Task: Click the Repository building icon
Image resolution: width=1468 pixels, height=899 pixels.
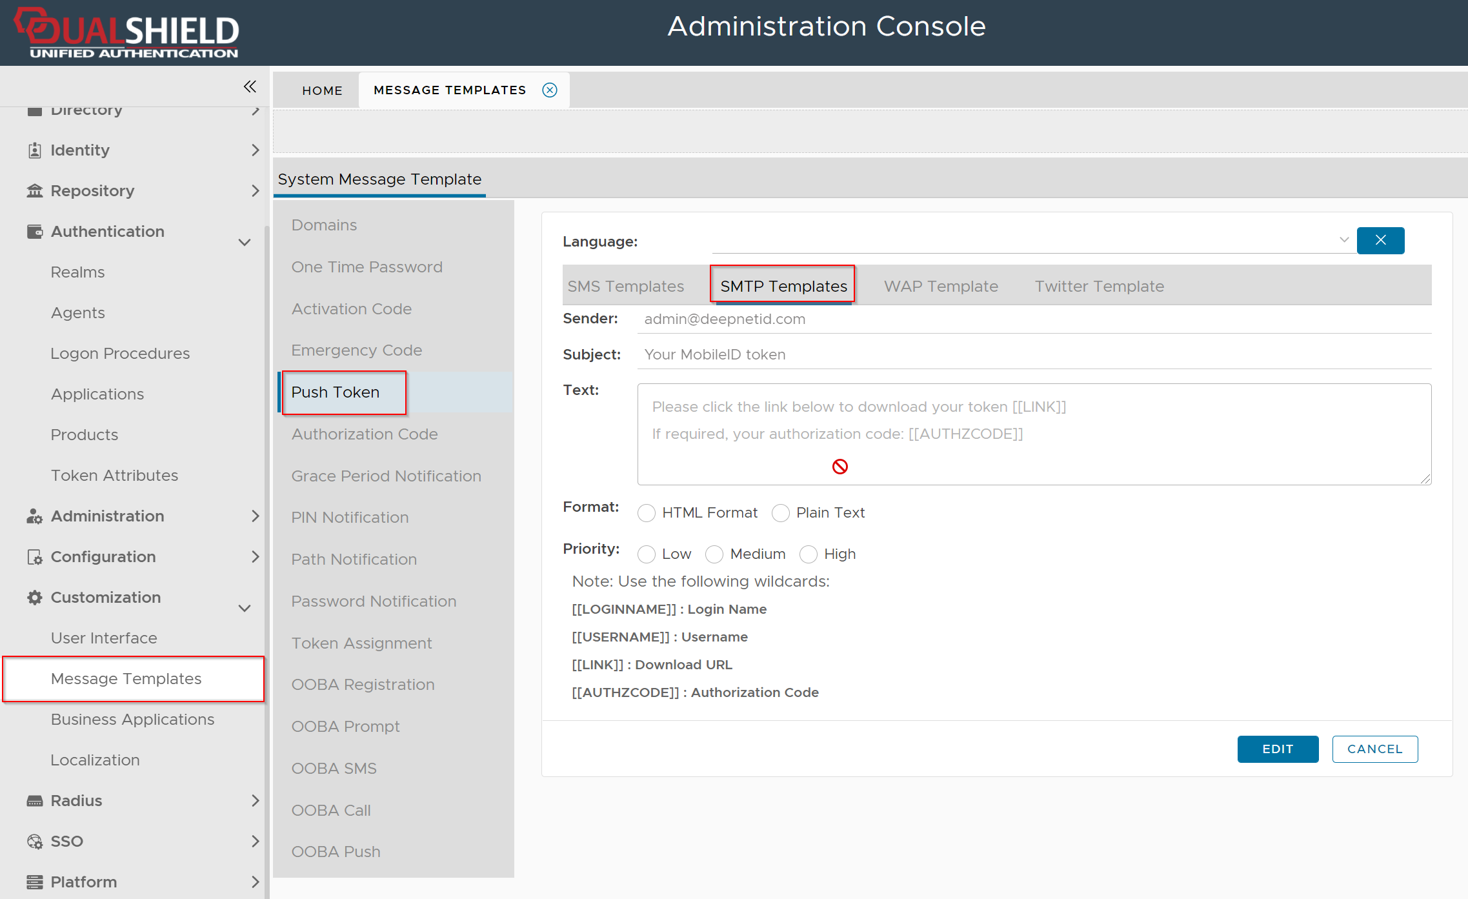Action: pyautogui.click(x=35, y=191)
